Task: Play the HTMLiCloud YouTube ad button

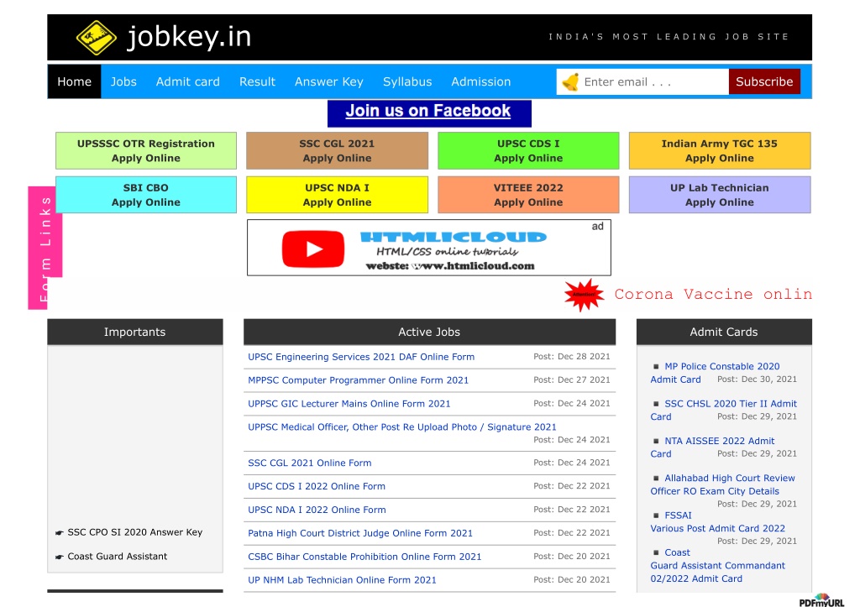Action: point(313,249)
